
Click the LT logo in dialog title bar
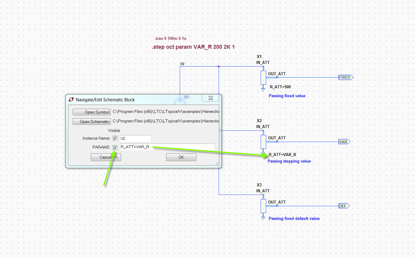tap(71, 100)
